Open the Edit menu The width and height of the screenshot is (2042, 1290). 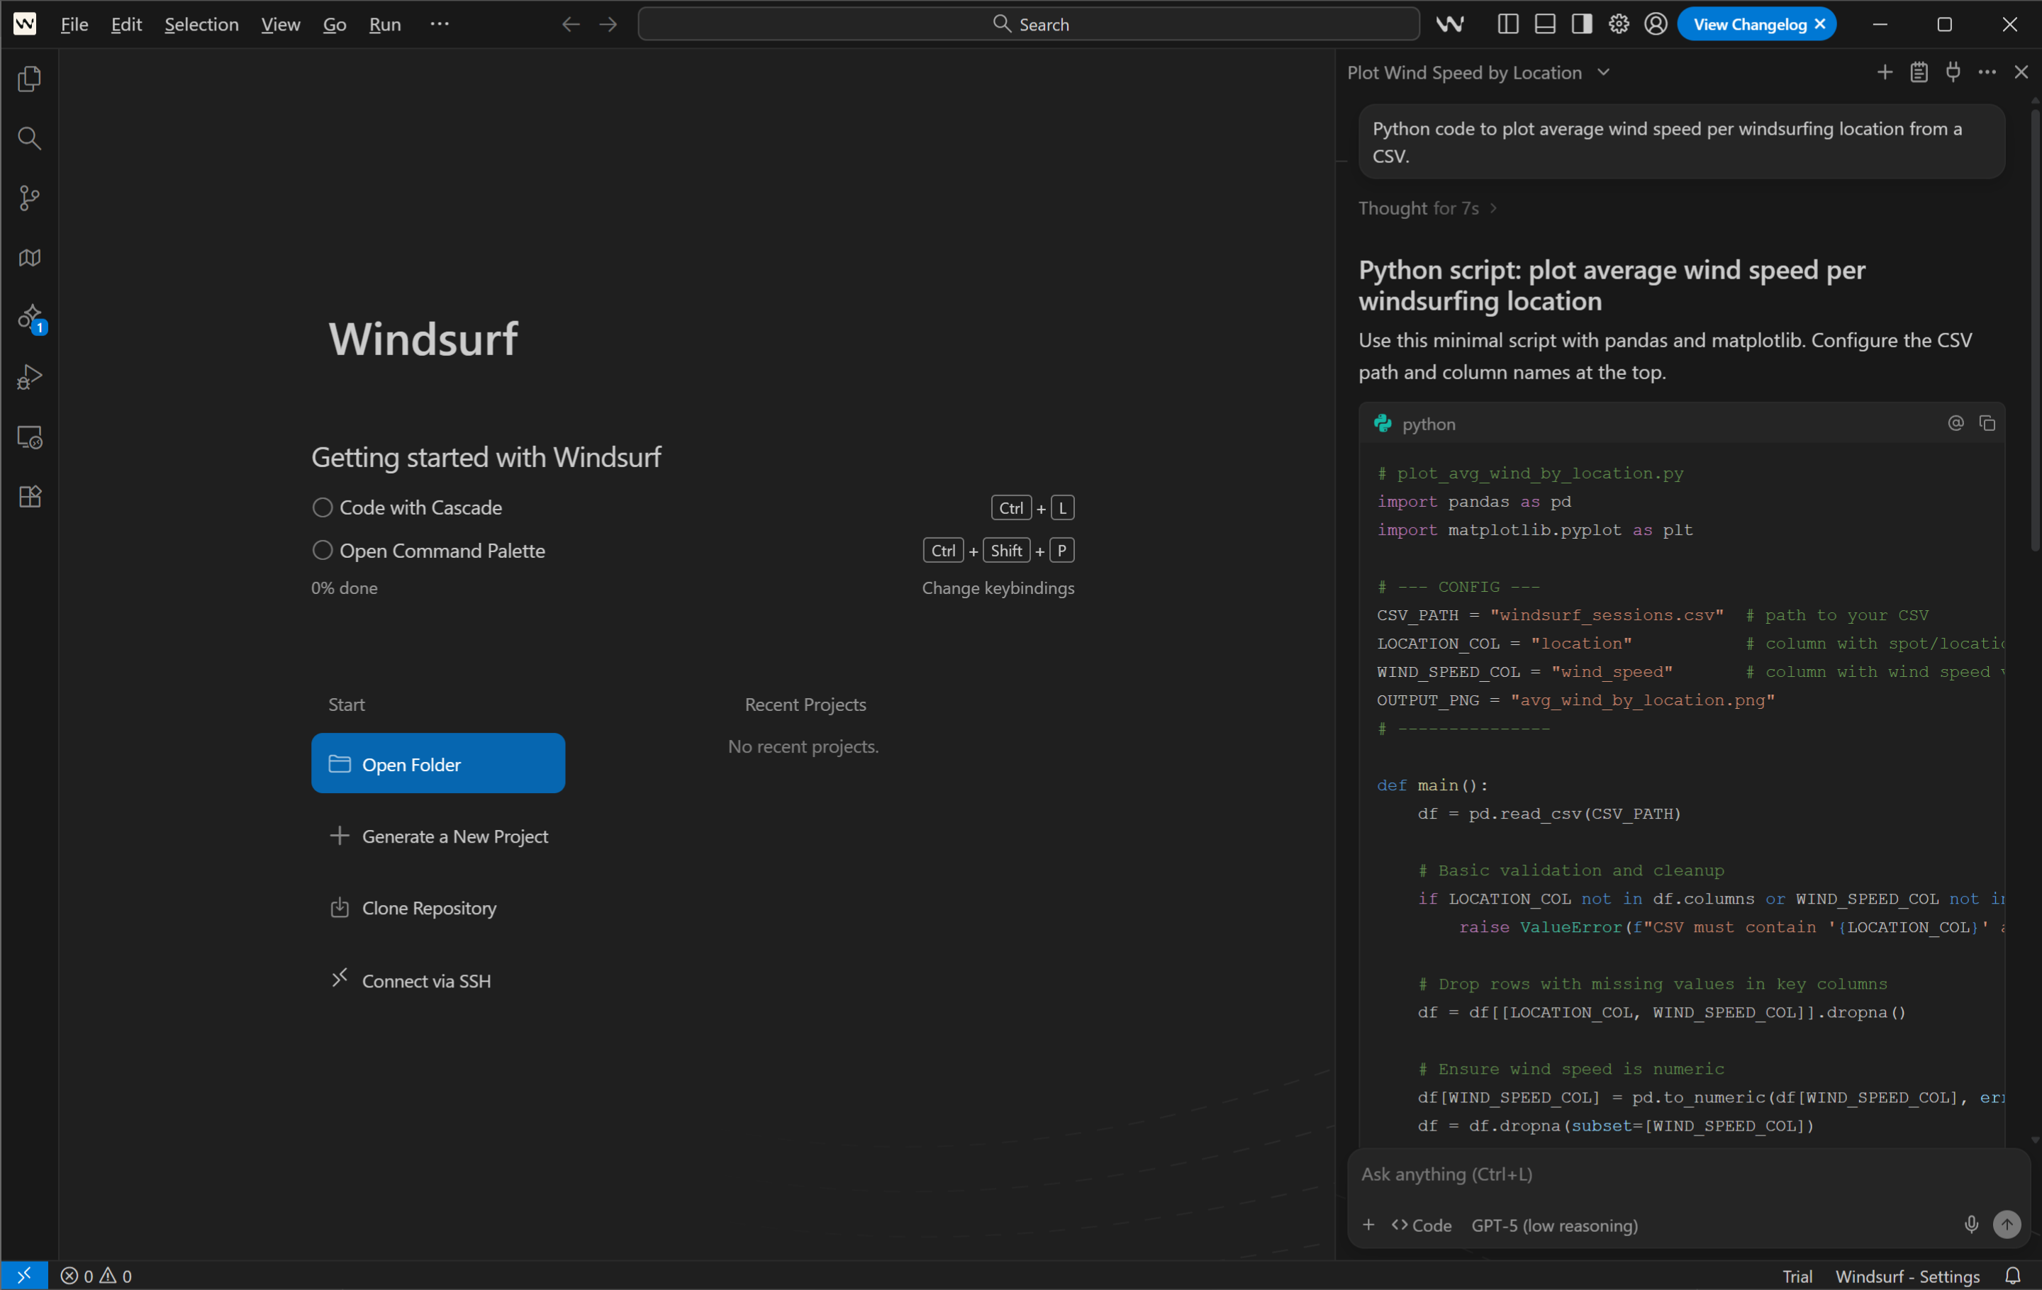tap(126, 23)
